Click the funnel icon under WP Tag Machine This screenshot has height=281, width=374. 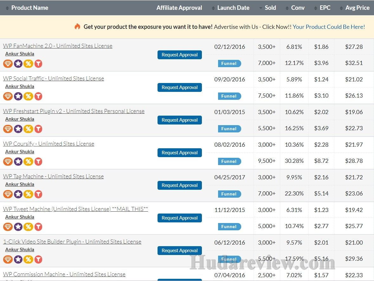(x=38, y=194)
